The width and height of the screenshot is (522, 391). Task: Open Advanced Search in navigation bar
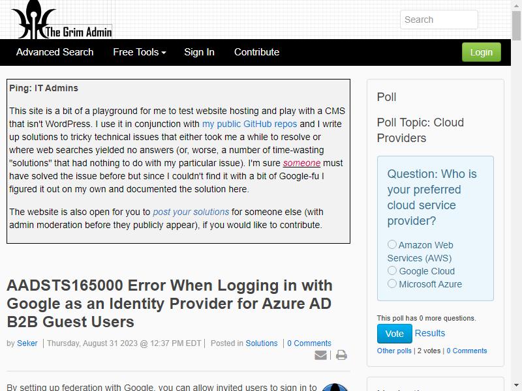(x=55, y=52)
